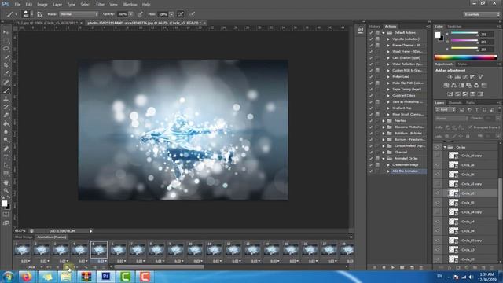This screenshot has height=283, width=503.
Task: Collapse the Animated Circles action set
Action: (x=384, y=159)
